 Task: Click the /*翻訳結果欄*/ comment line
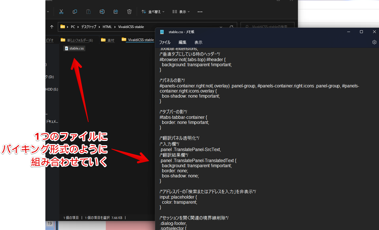(x=174, y=155)
